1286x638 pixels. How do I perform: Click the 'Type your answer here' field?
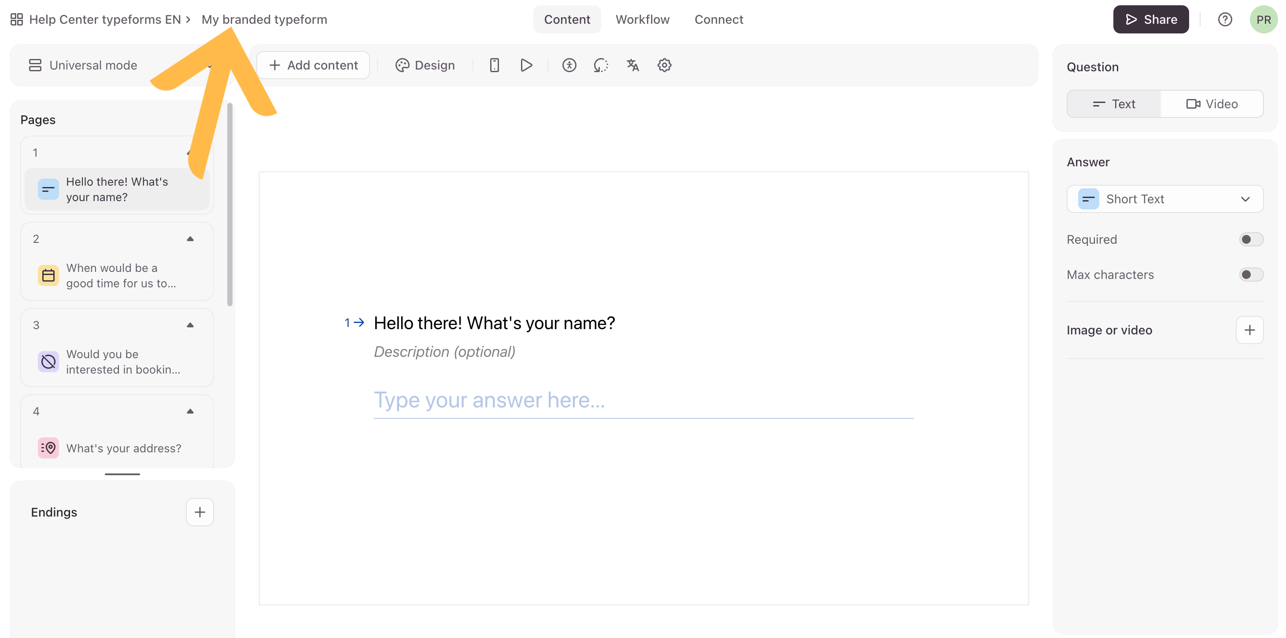643,400
